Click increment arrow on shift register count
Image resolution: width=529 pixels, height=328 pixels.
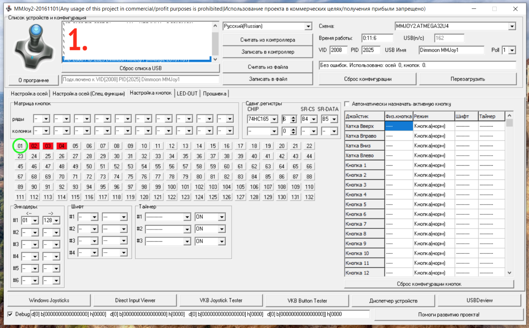click(x=294, y=117)
